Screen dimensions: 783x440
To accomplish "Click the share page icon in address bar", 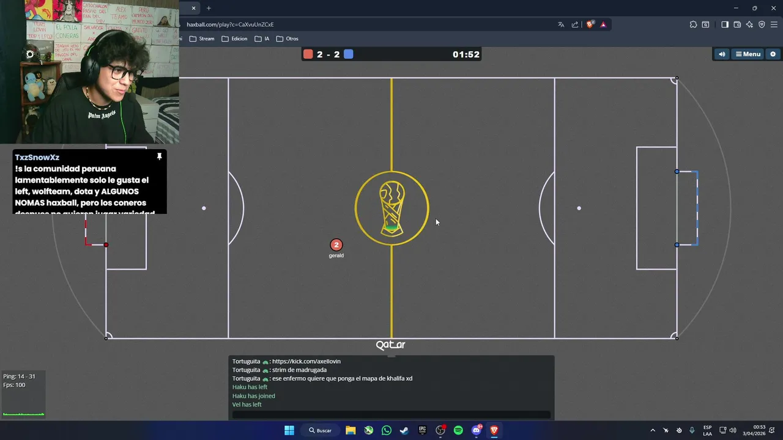I will tap(575, 24).
